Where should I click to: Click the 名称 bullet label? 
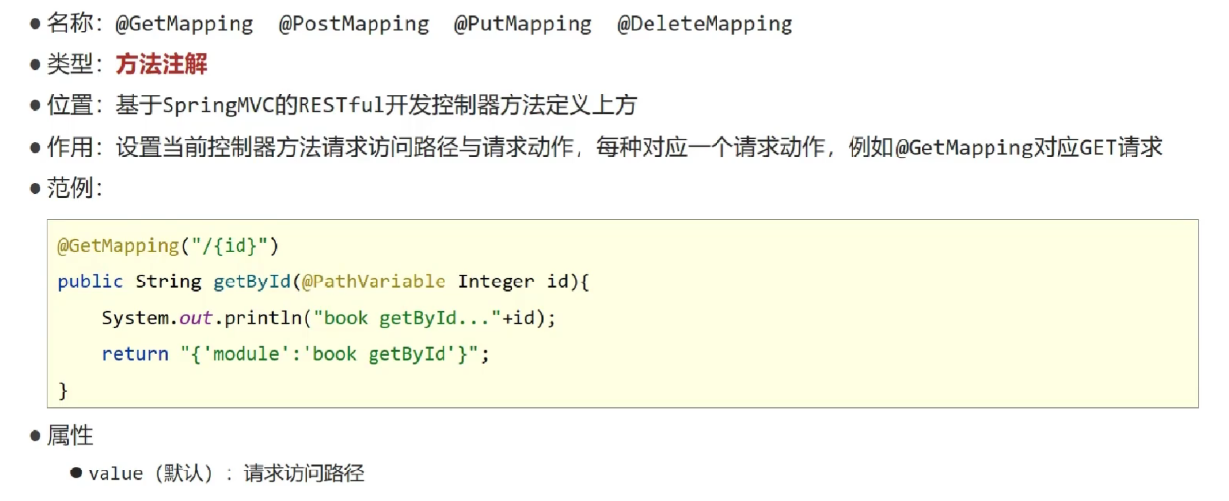[69, 24]
